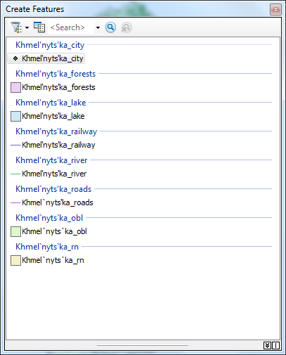The width and height of the screenshot is (286, 355).
Task: Open the arrange-templates dropdown arrow
Action: [27, 27]
